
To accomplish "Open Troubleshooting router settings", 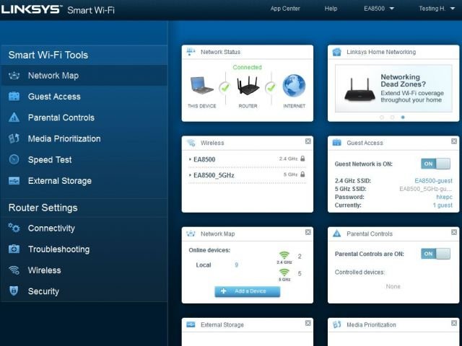I will pyautogui.click(x=84, y=249).
